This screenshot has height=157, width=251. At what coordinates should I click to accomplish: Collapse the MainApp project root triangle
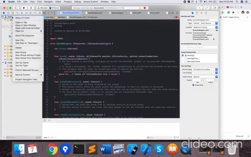click(3, 16)
